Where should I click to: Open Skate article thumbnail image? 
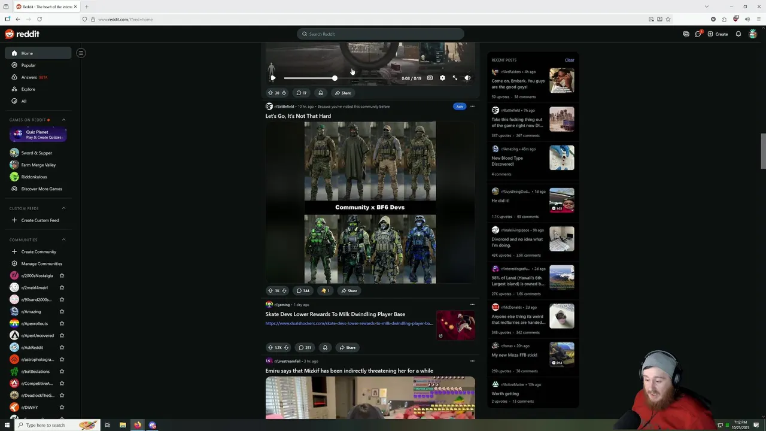455,325
